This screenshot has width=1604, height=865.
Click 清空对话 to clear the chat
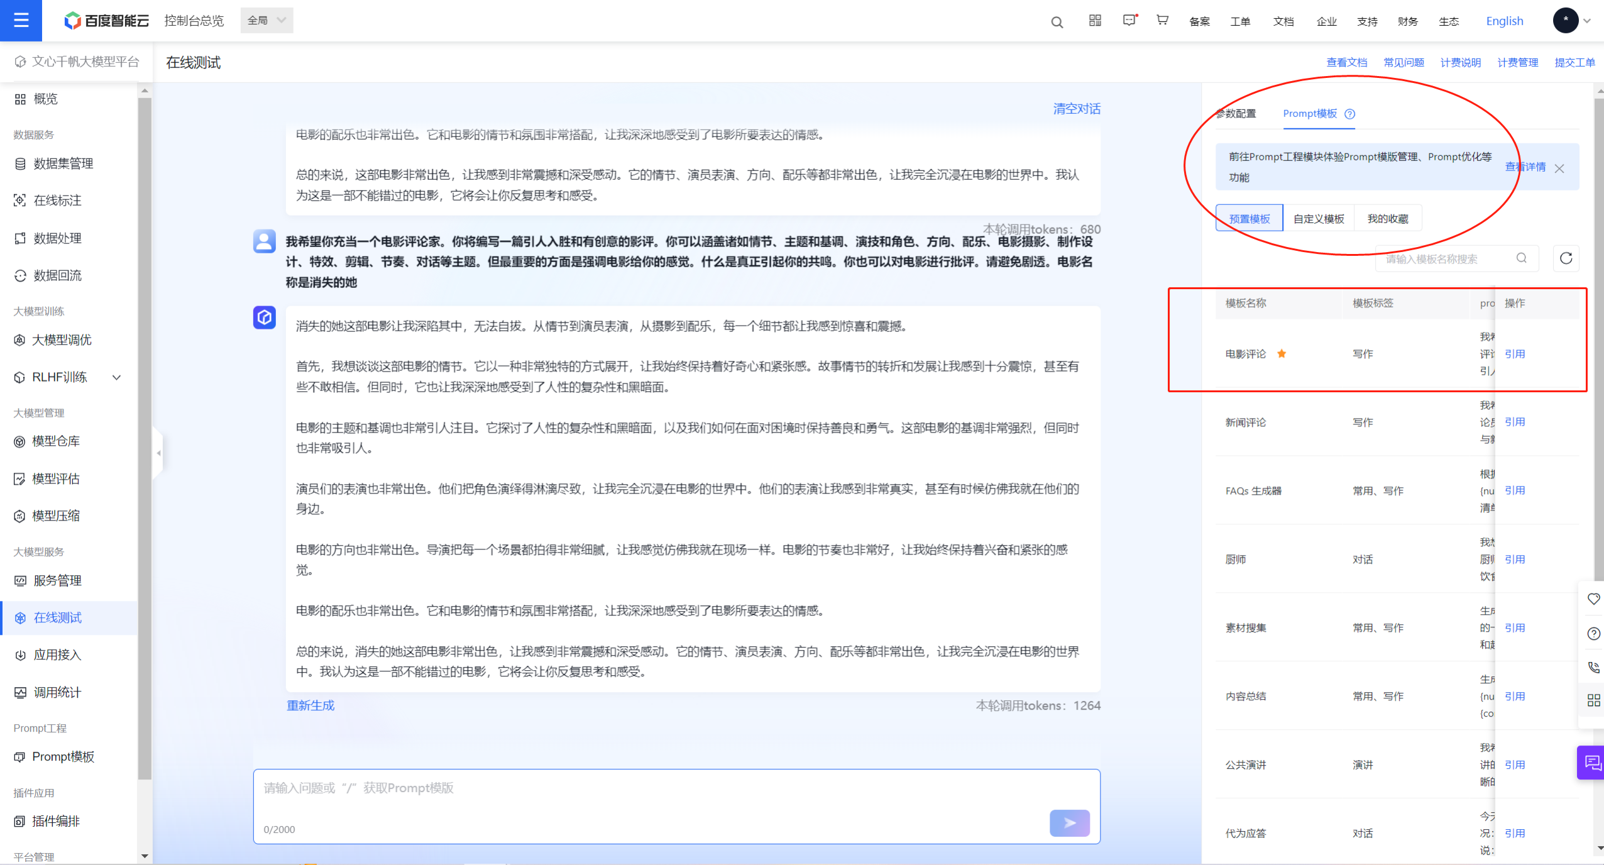(x=1077, y=109)
